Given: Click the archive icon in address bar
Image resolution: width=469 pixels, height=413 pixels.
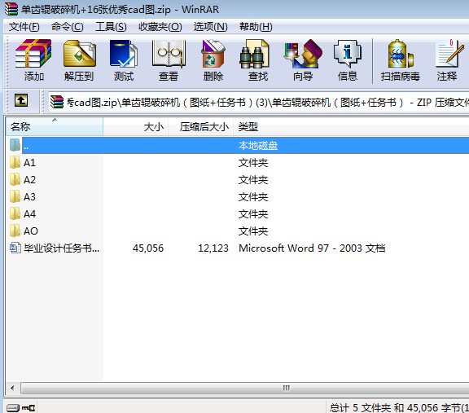Looking at the screenshot, I should (x=57, y=102).
